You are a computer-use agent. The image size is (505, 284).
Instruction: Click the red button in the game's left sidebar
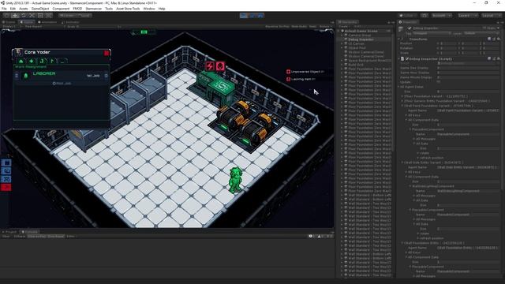click(6, 187)
